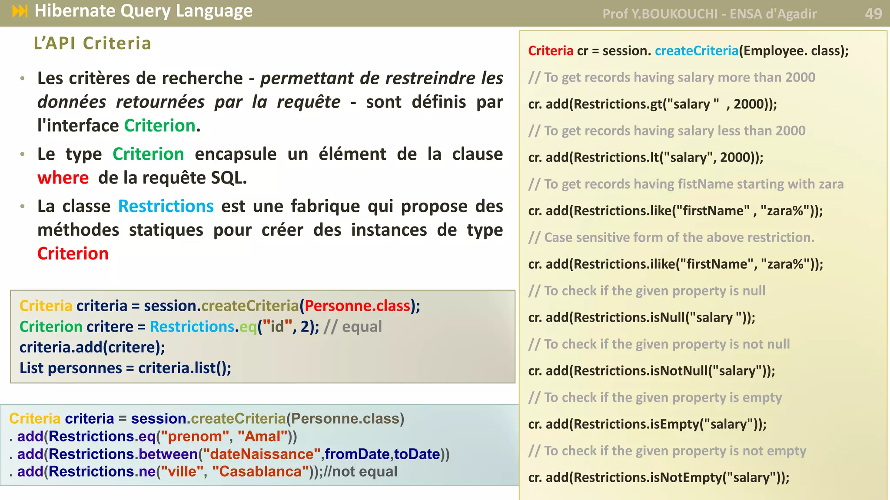The image size is (890, 500).
Task: Click line 'List personnes = criteria.list();'
Action: coord(125,368)
